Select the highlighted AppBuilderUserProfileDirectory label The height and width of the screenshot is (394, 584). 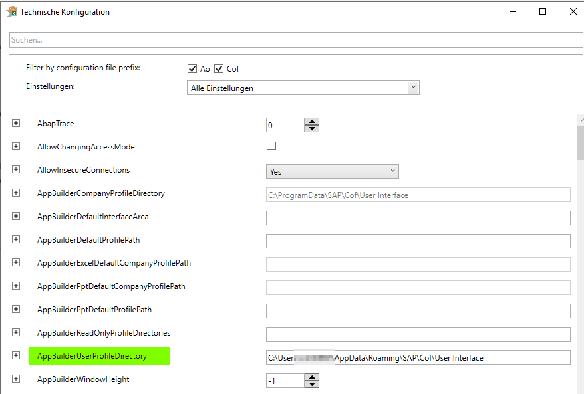99,356
